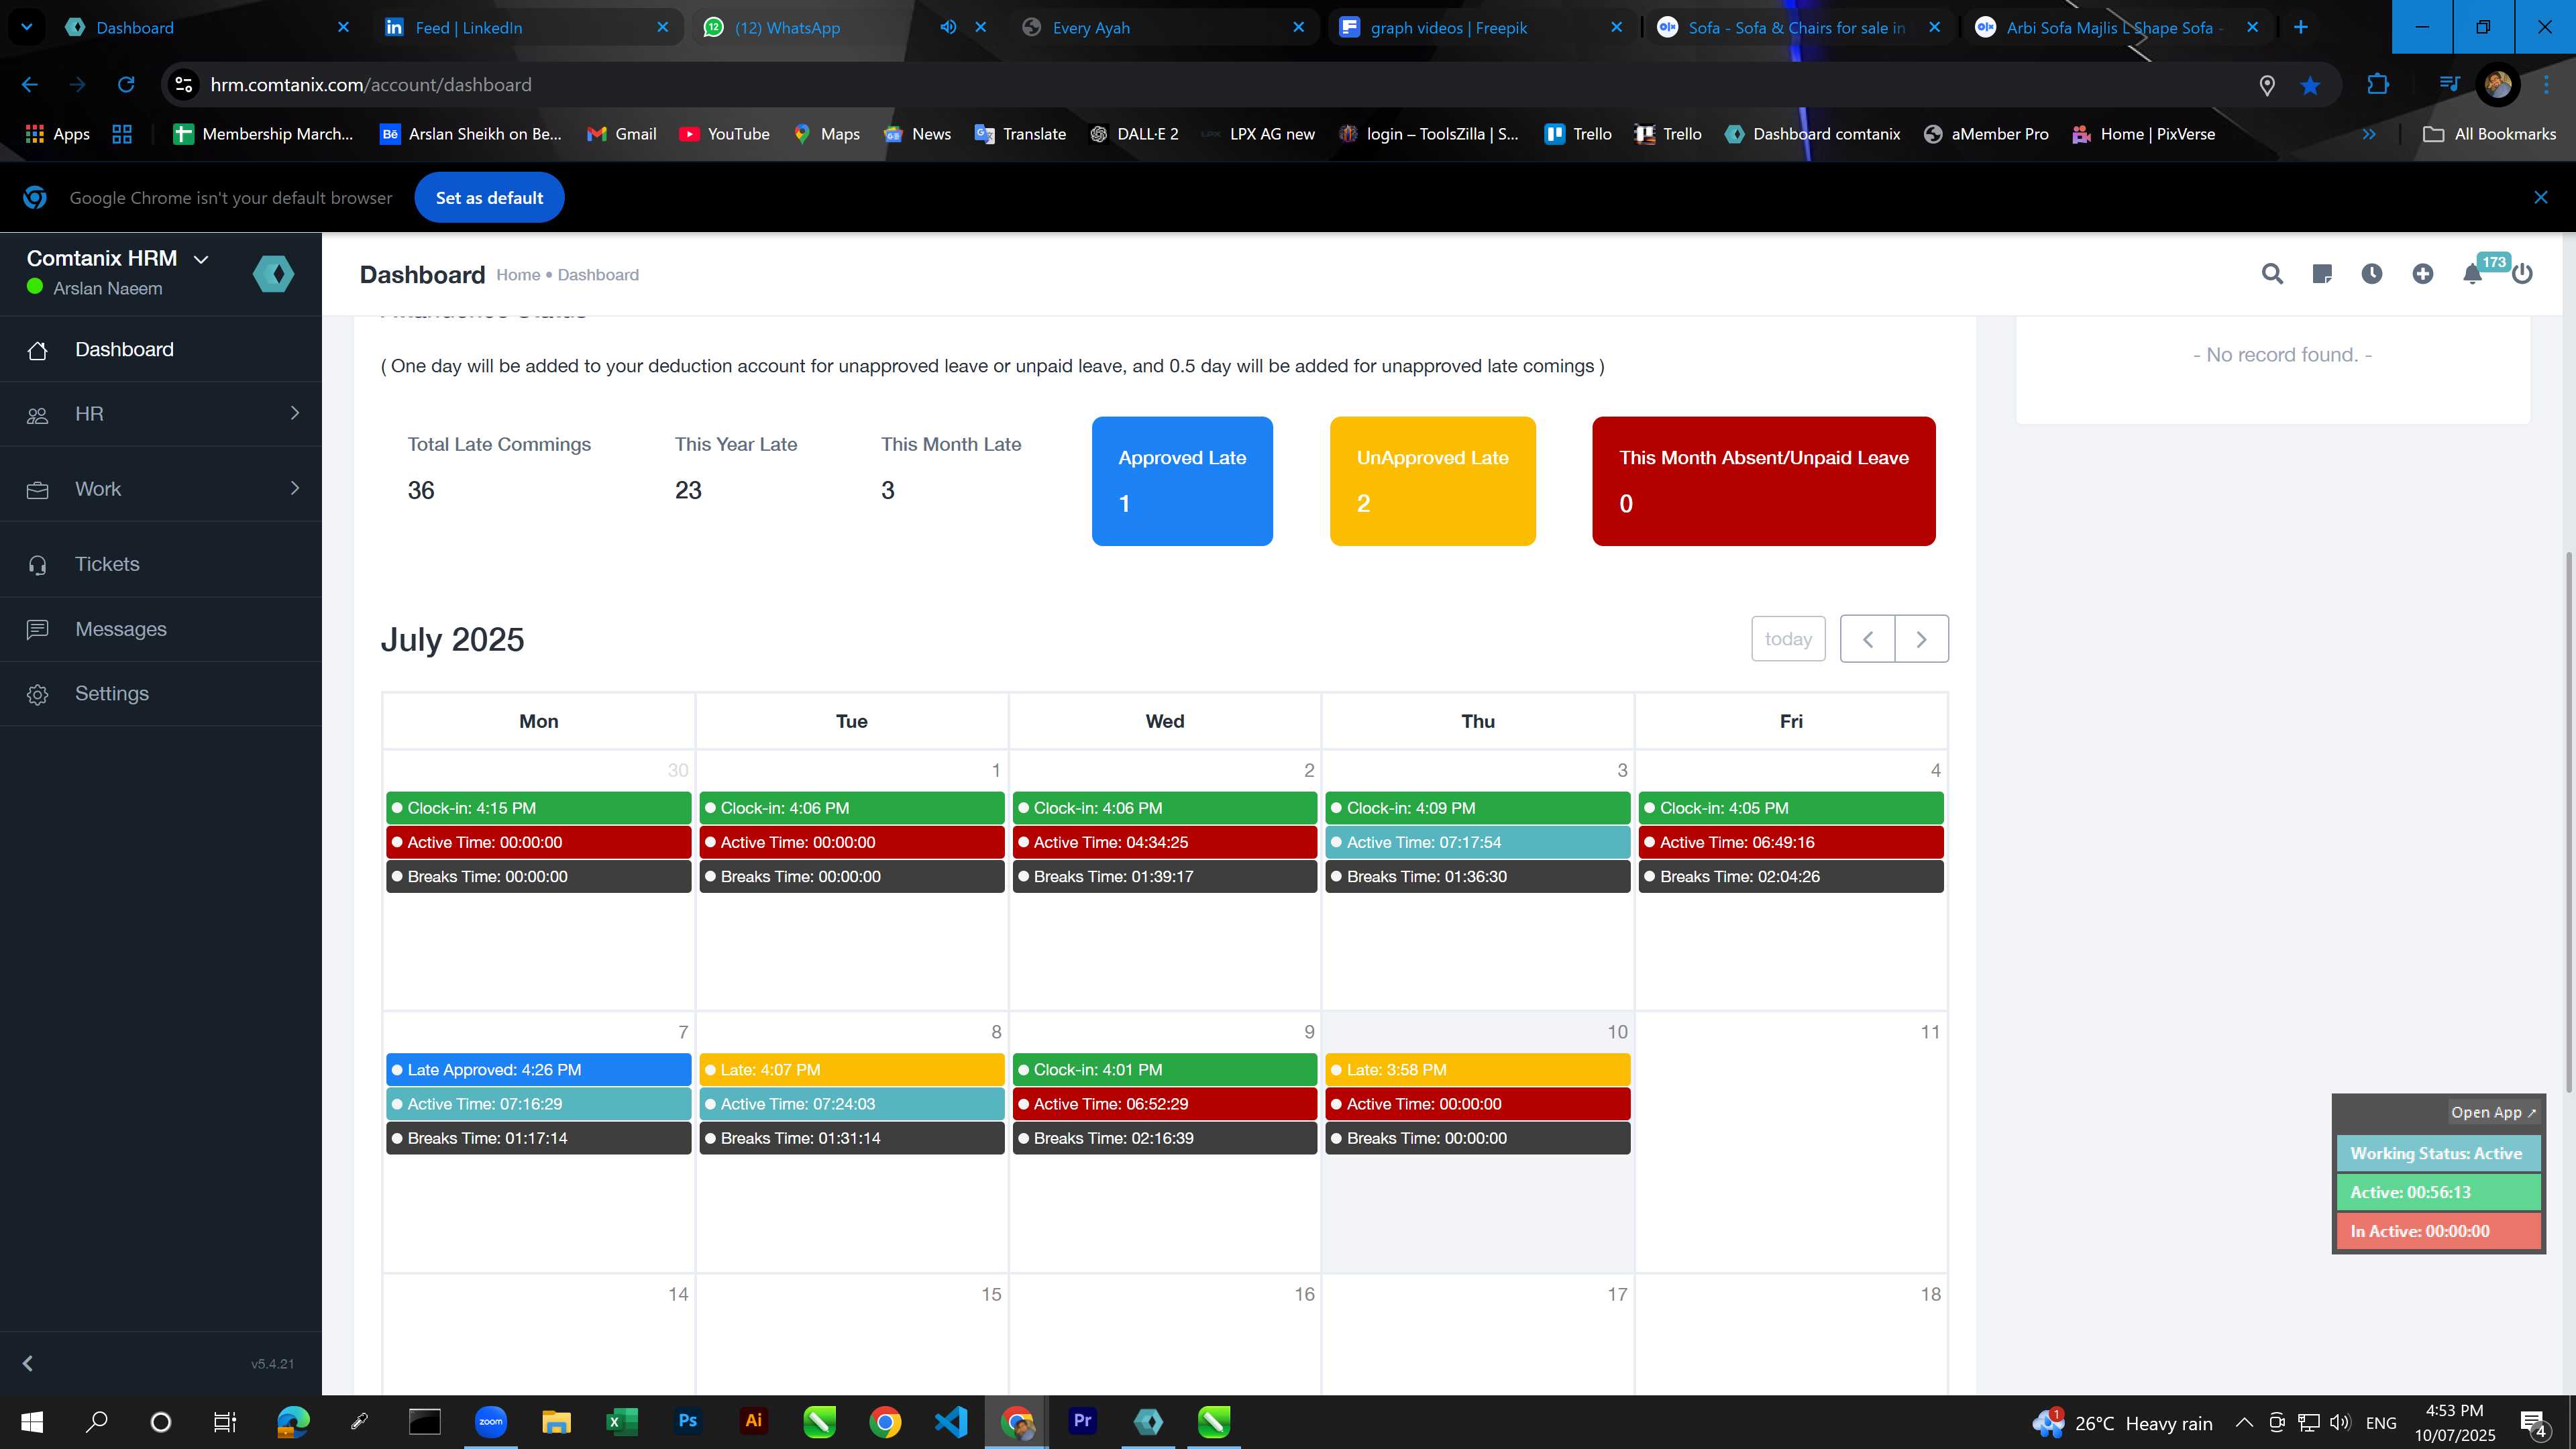Click This Month Absent/Unpaid Leave red card
Image resolution: width=2576 pixels, height=1449 pixels.
coord(1764,481)
